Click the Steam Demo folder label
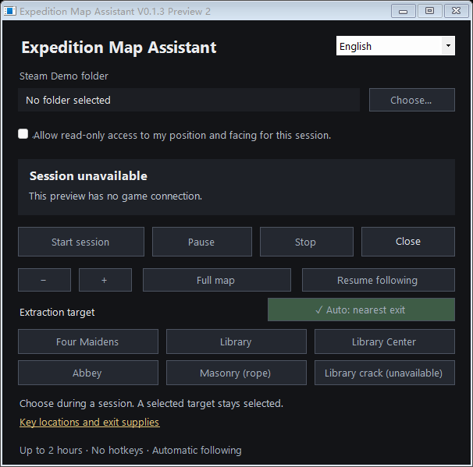Image resolution: width=473 pixels, height=467 pixels. pyautogui.click(x=64, y=76)
